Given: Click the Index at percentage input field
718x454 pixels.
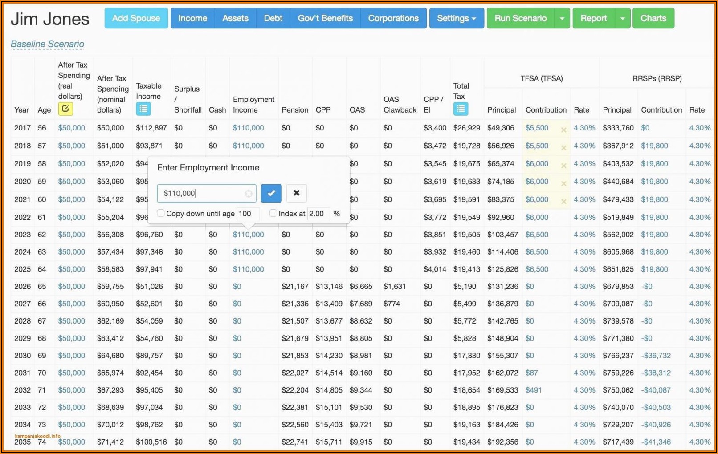Looking at the screenshot, I should [318, 214].
